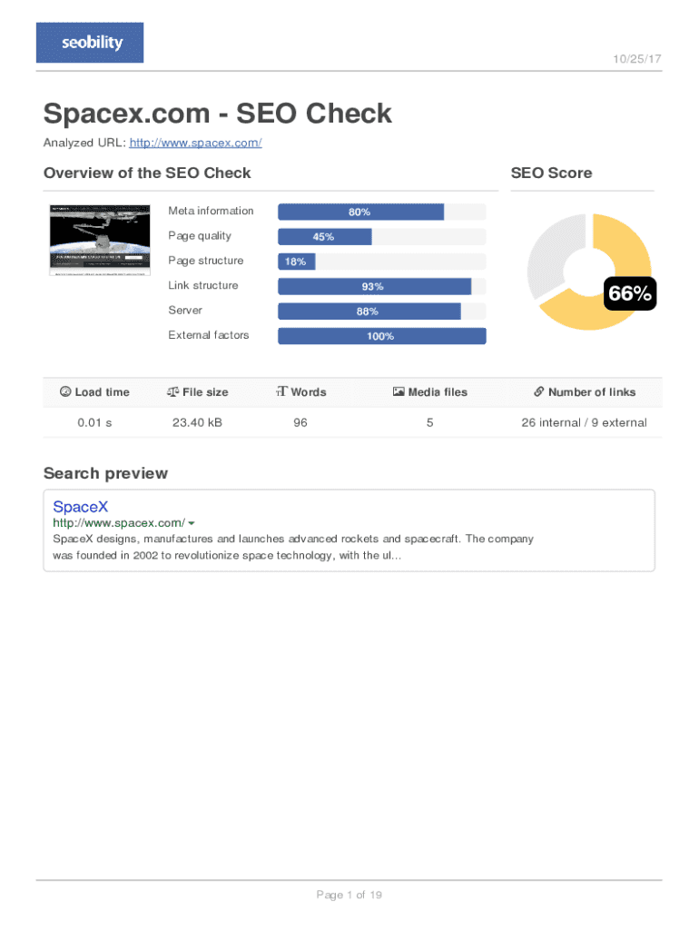Click the Number of links chain icon
This screenshot has width=699, height=930.
pyautogui.click(x=538, y=392)
